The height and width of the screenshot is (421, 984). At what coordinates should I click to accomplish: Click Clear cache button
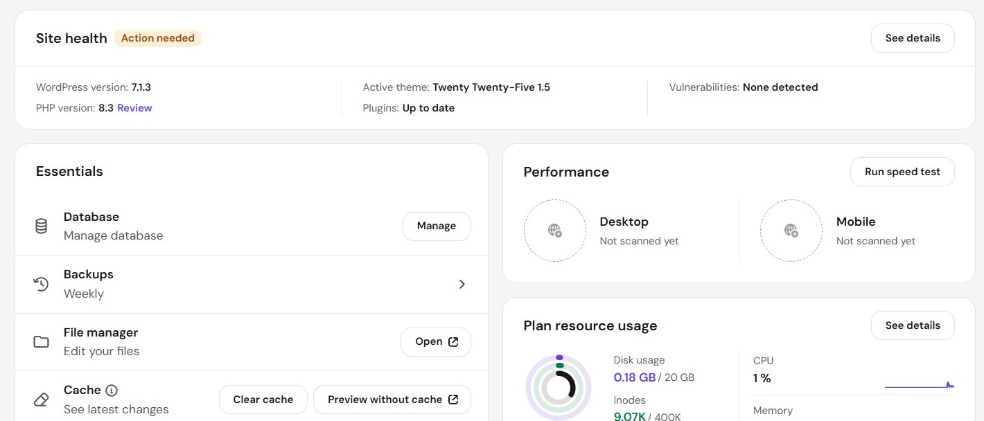coord(263,400)
